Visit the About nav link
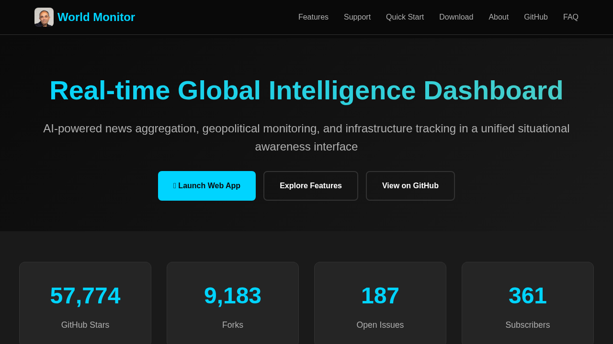 (x=499, y=17)
